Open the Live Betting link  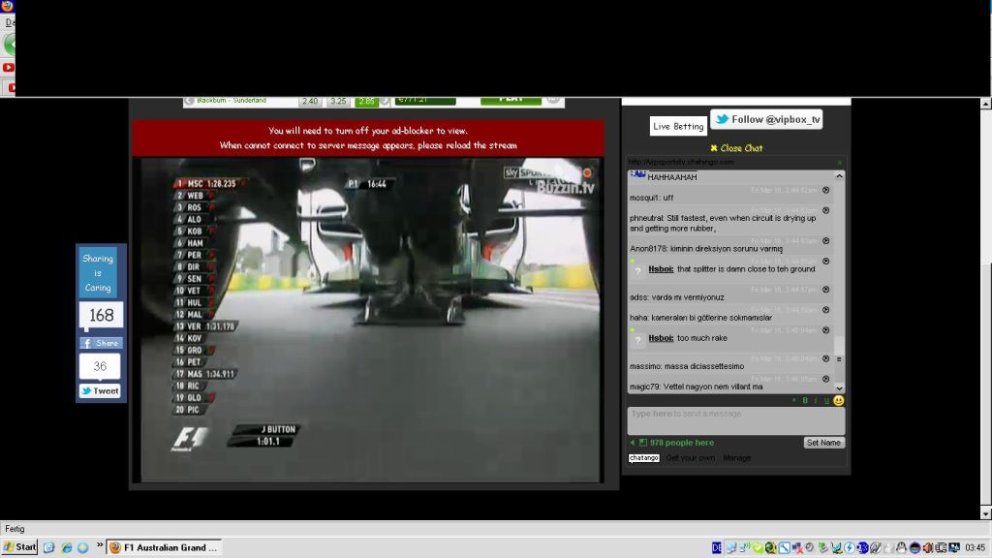[678, 126]
